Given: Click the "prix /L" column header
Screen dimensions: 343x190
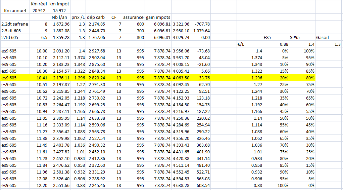Looking at the screenshot, I should point(78,17).
